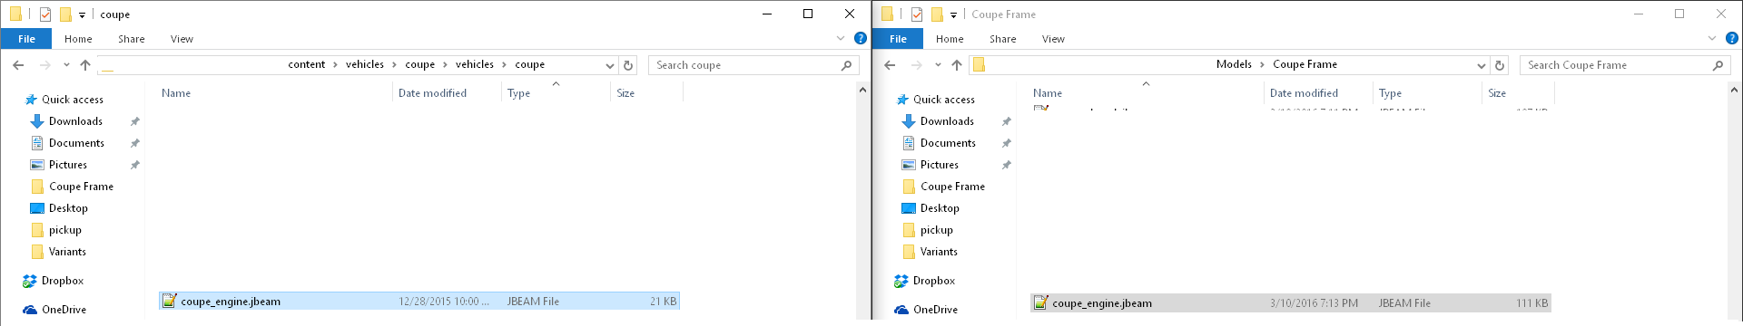Viewport: 1743px width, 326px height.
Task: Open Downloads in left window's Quick access
Action: (x=75, y=121)
